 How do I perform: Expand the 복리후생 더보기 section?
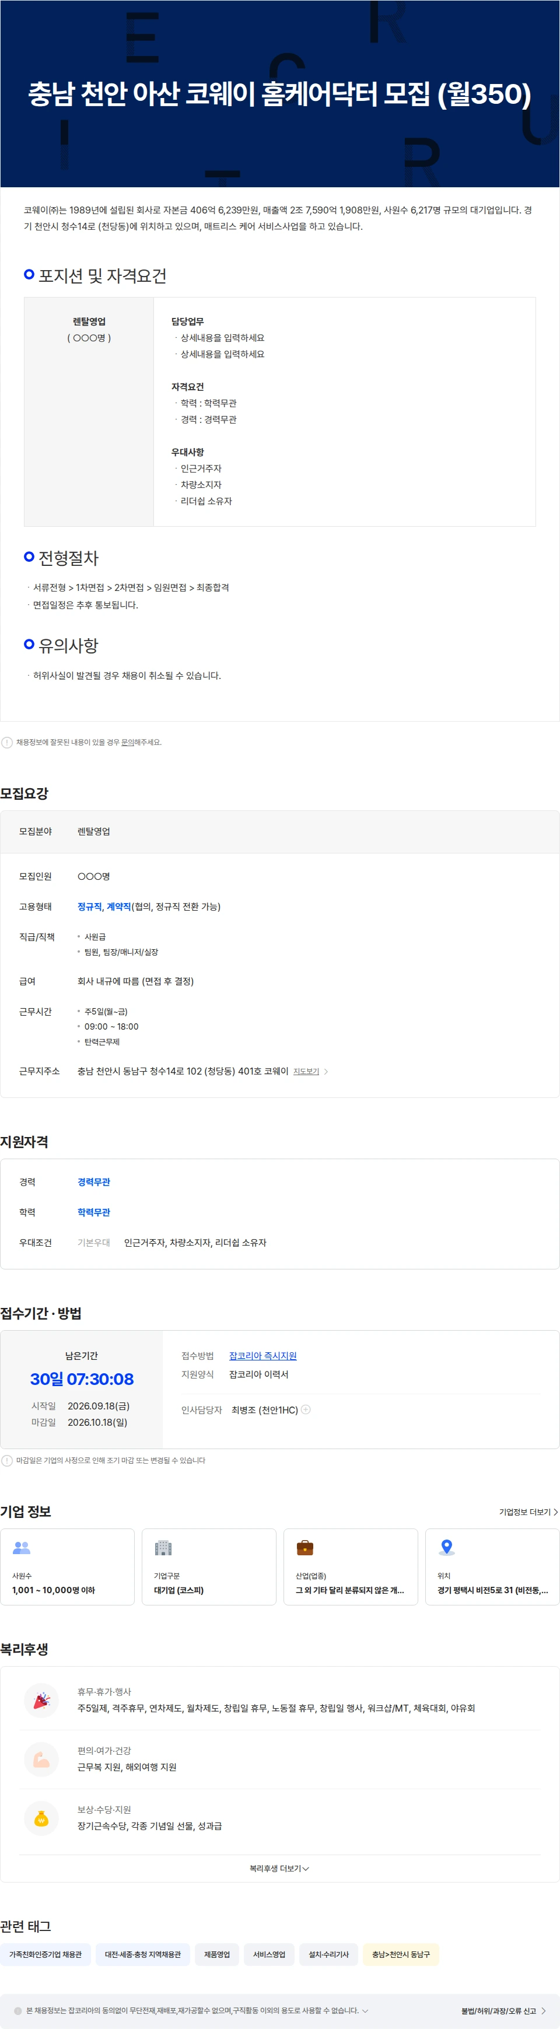(279, 1869)
